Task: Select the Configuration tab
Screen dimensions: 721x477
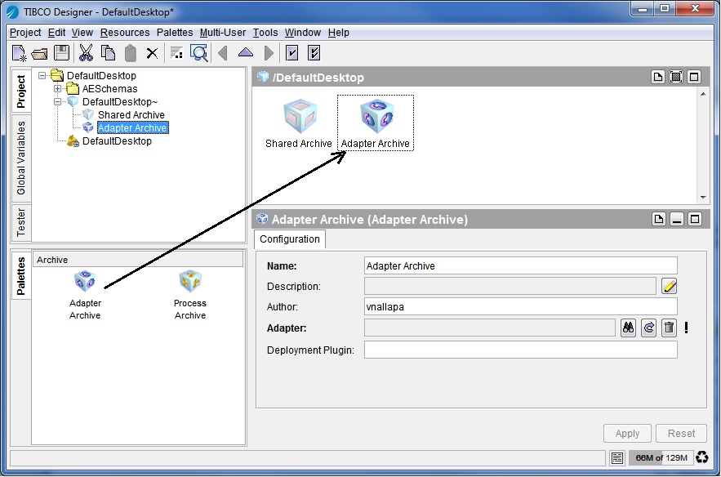Action: (x=290, y=239)
